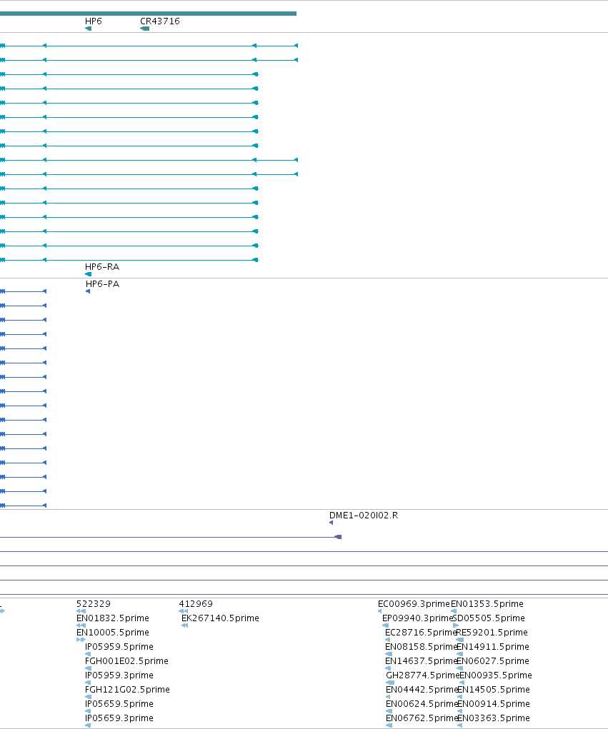Click the HP6 gene arrow glyph
This screenshot has height=729, width=608.
(x=88, y=29)
